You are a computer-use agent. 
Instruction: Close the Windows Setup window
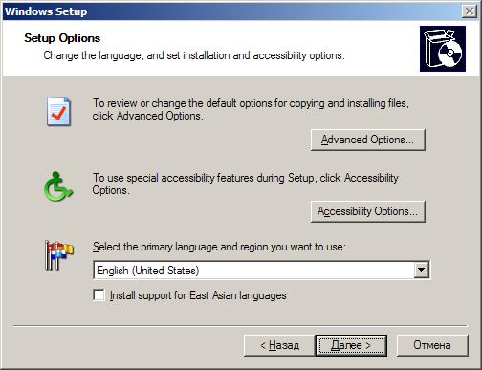pyautogui.click(x=470, y=11)
